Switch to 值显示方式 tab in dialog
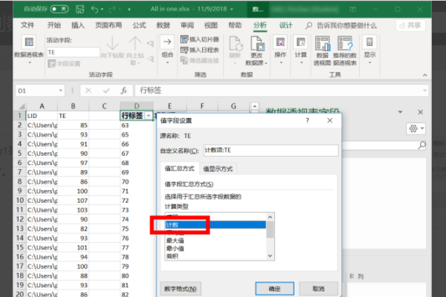The image size is (446, 297). [218, 169]
